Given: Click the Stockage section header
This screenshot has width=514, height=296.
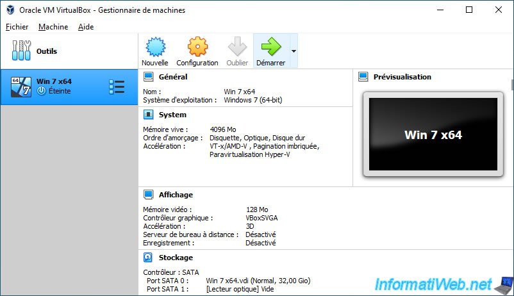Looking at the screenshot, I should [x=176, y=258].
